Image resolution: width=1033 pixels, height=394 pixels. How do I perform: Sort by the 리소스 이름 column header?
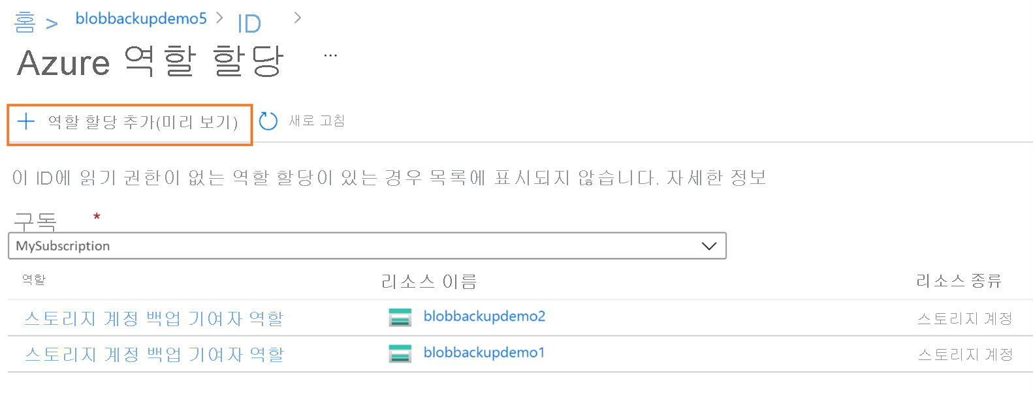pyautogui.click(x=429, y=282)
